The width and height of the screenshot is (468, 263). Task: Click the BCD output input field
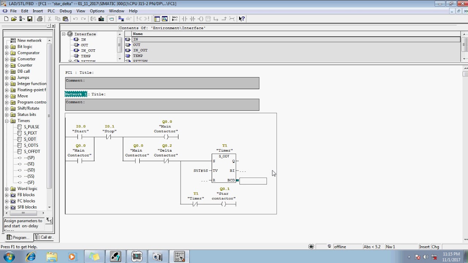(253, 181)
